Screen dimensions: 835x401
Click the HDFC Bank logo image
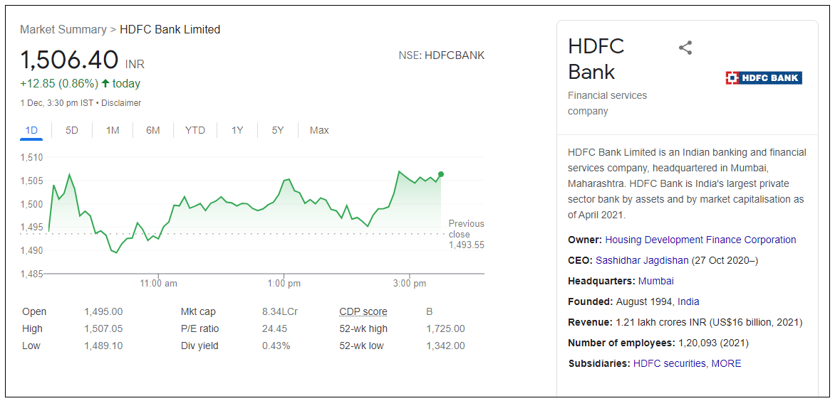[764, 78]
